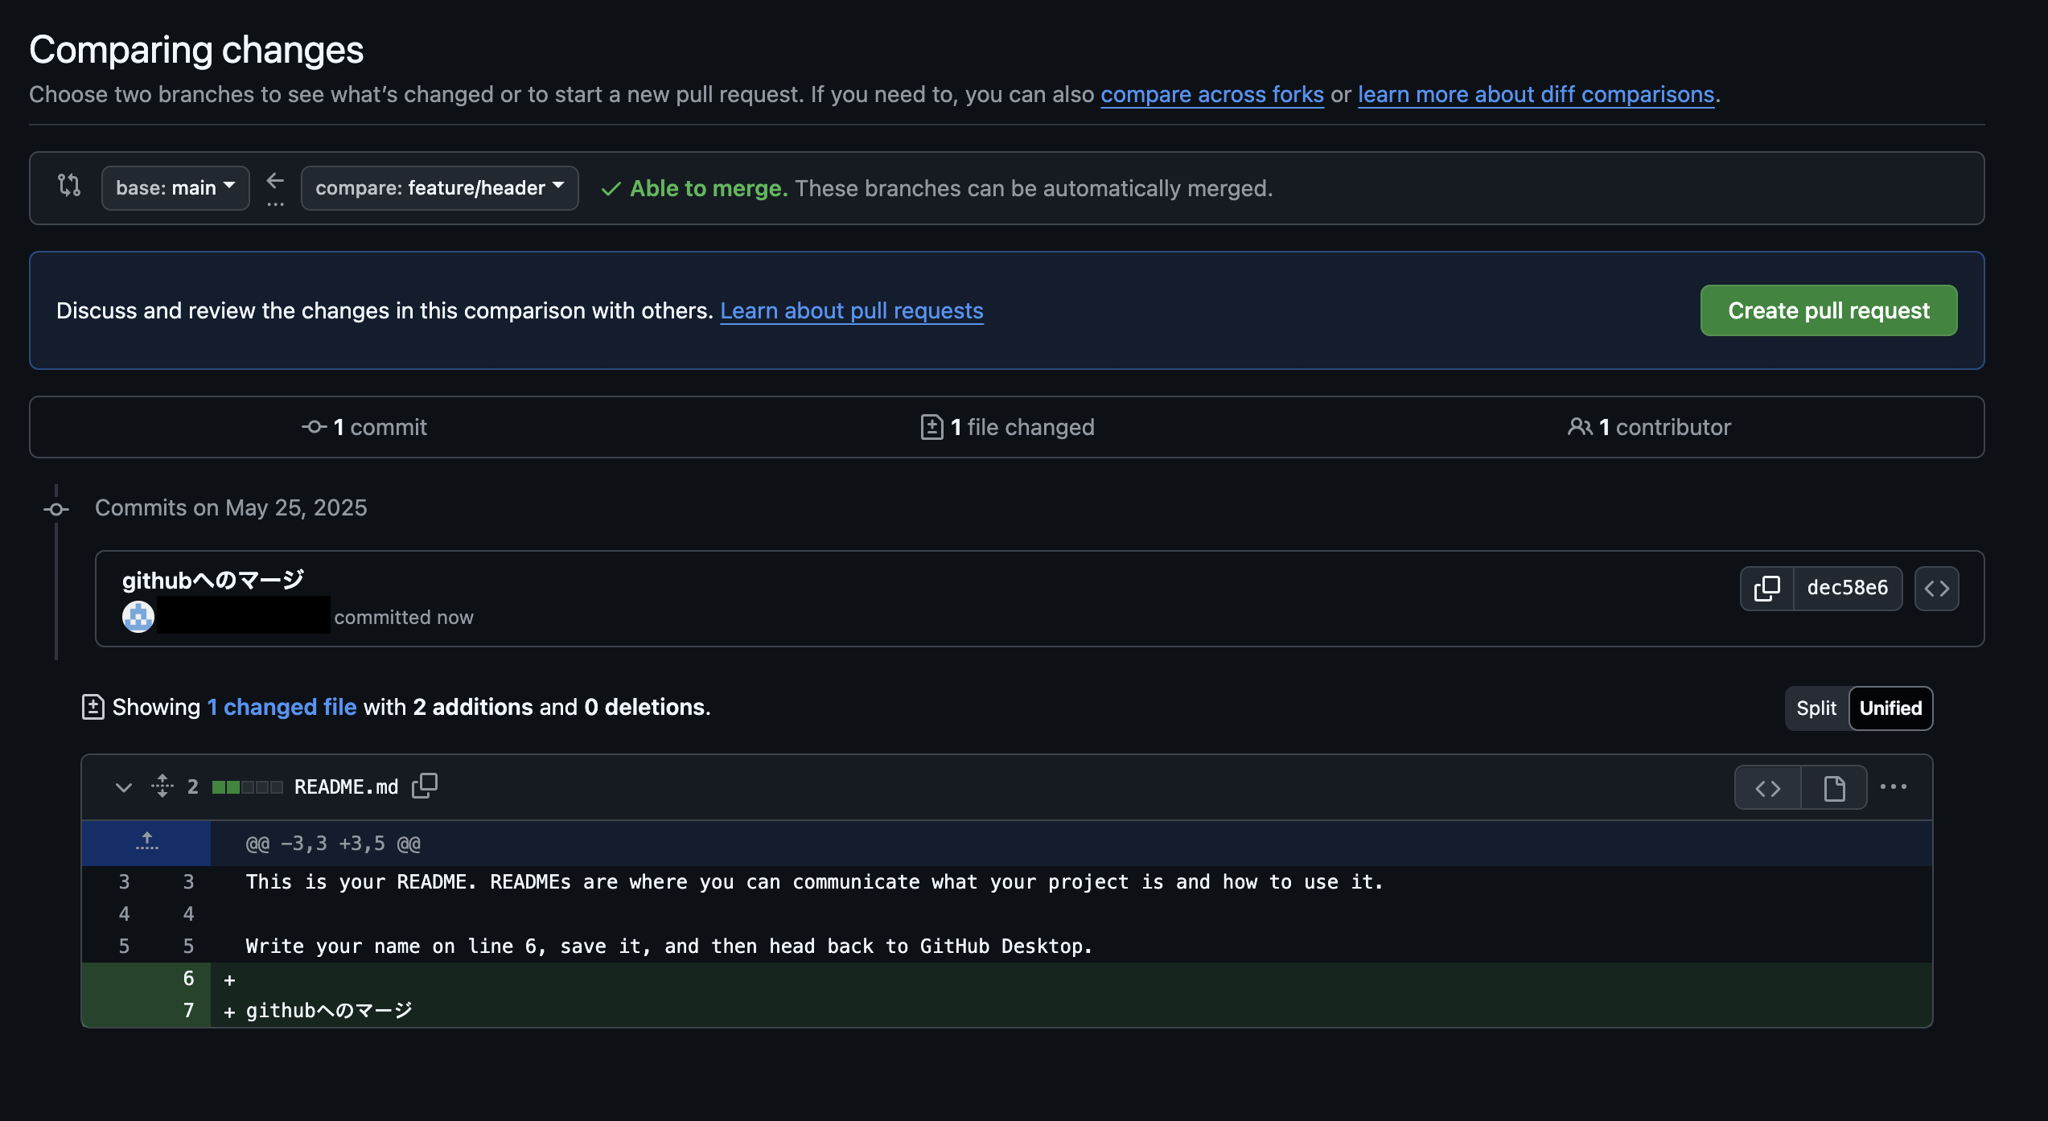
Task: Open compare across forks link
Action: (1211, 94)
